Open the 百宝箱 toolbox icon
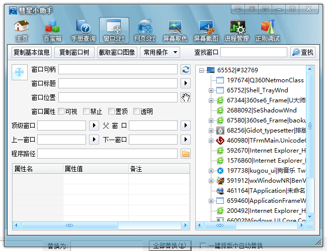 point(52,31)
